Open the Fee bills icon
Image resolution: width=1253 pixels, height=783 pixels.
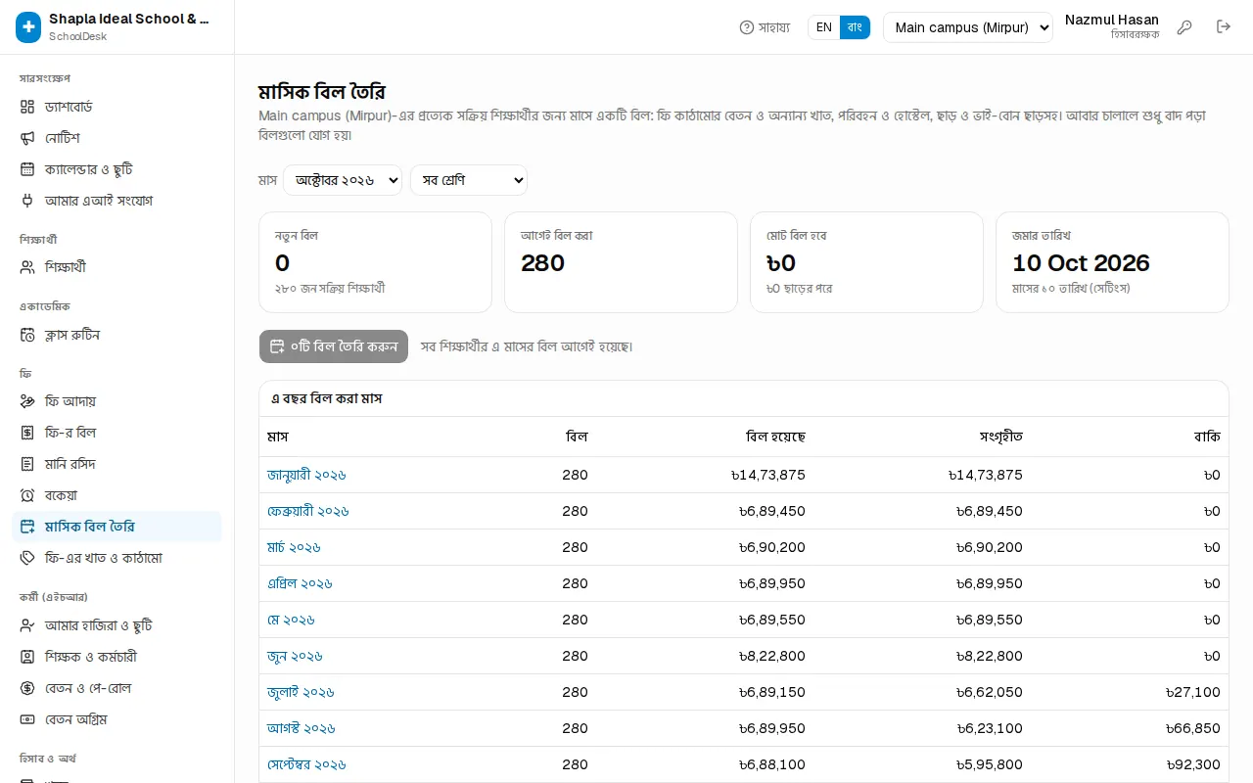click(x=27, y=433)
